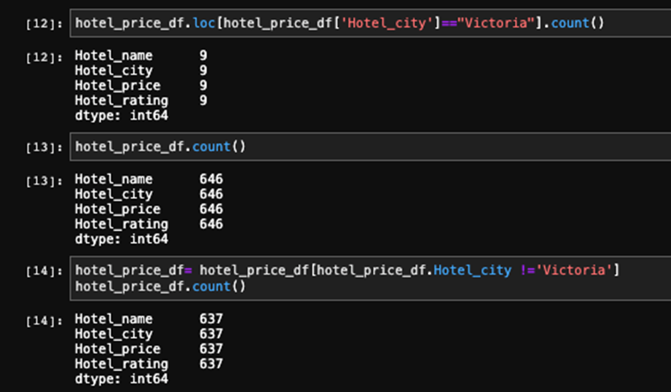Select the hotel_price_df.count() cell 13

coord(371,146)
